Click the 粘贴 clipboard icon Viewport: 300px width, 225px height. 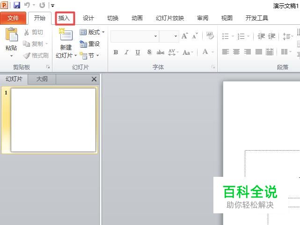11,35
